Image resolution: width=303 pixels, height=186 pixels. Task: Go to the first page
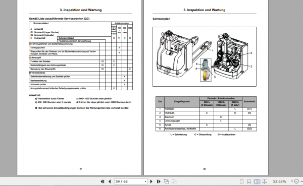tap(103, 181)
